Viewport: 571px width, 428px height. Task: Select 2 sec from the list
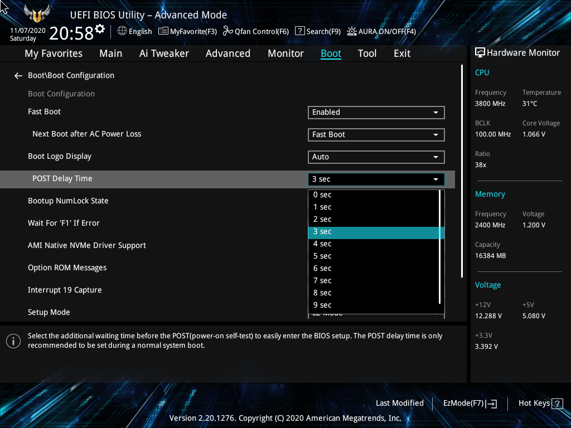[x=374, y=220]
